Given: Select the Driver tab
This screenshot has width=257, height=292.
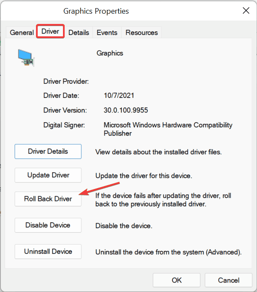Looking at the screenshot, I should pos(50,31).
